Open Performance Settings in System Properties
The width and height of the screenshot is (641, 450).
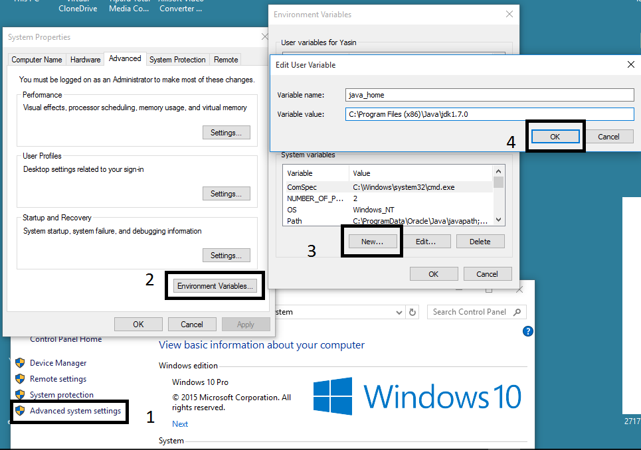[226, 133]
